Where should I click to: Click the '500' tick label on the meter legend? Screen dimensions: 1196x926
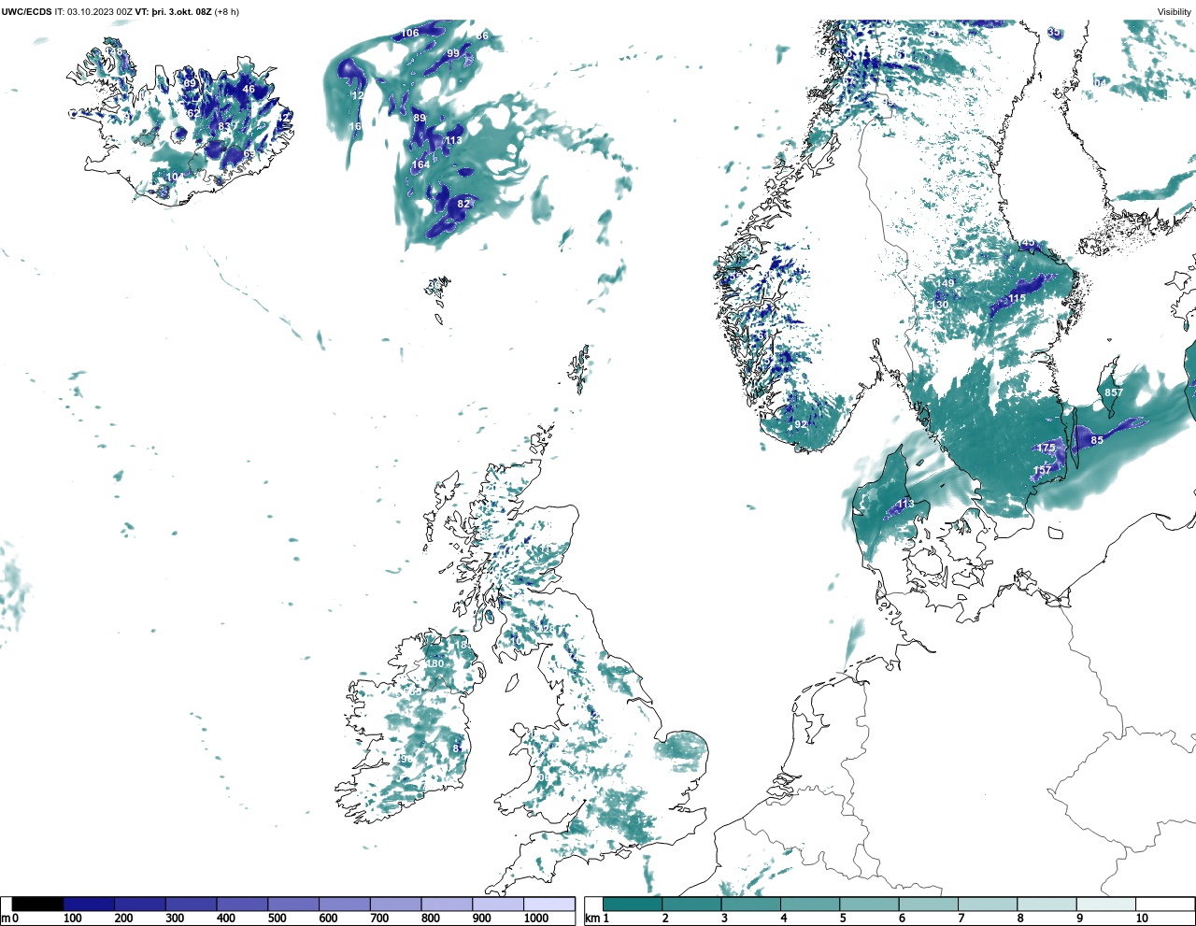(x=277, y=919)
